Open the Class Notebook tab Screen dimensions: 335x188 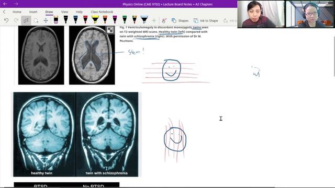pos(102,12)
